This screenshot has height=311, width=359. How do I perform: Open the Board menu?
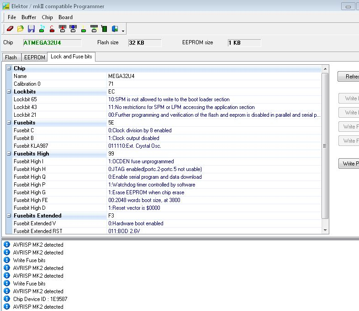coord(65,17)
